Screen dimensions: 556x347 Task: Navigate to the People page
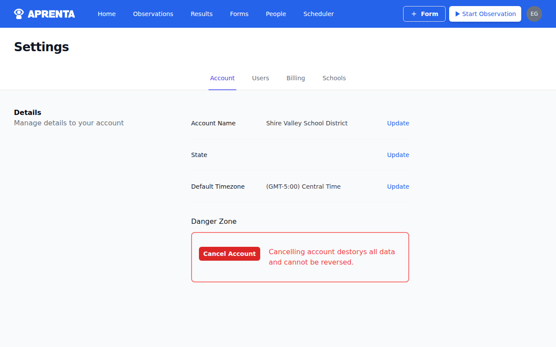276,14
